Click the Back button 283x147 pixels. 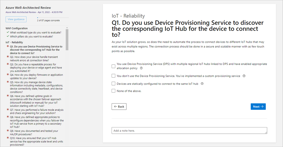point(119,106)
